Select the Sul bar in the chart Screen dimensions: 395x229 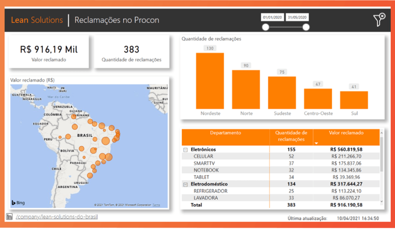[354, 100]
